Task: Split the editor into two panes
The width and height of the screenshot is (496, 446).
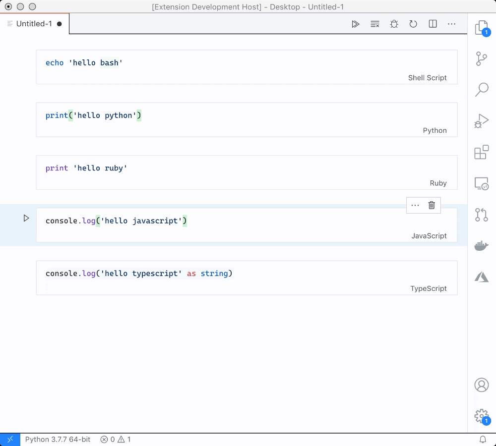Action: pos(433,23)
